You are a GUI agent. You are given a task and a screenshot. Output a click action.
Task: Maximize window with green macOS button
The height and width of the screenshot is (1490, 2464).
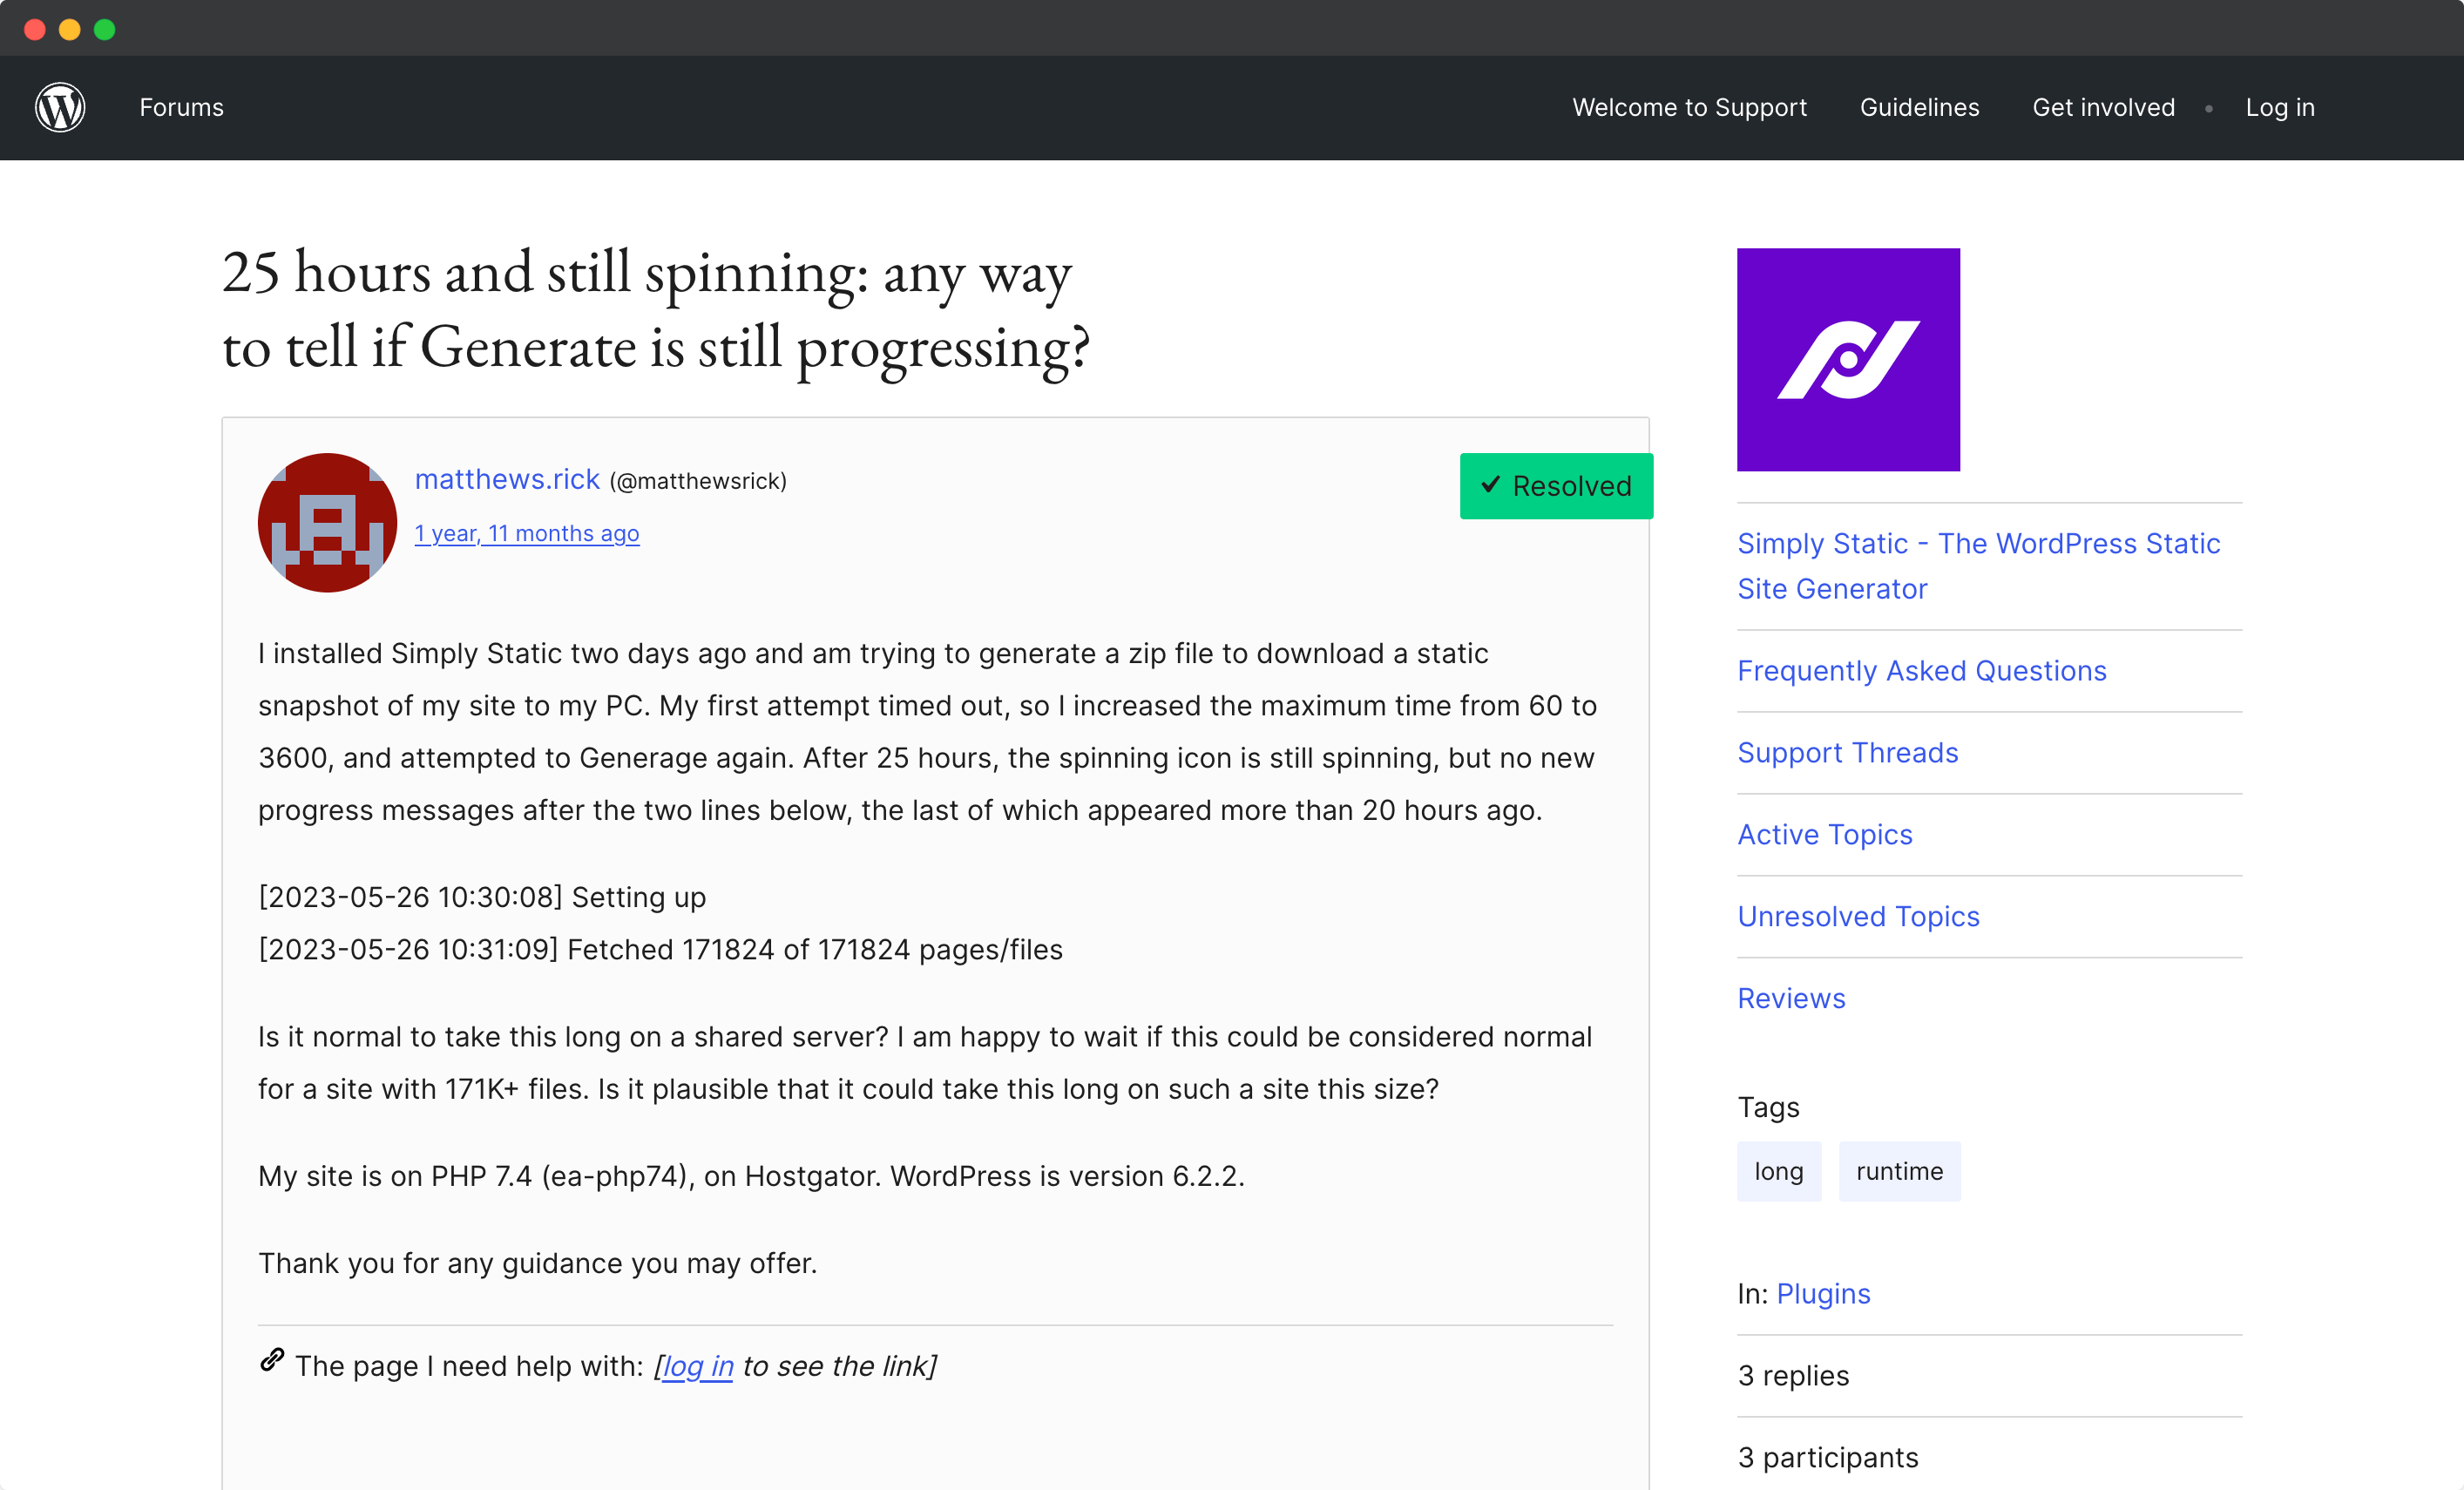click(105, 29)
